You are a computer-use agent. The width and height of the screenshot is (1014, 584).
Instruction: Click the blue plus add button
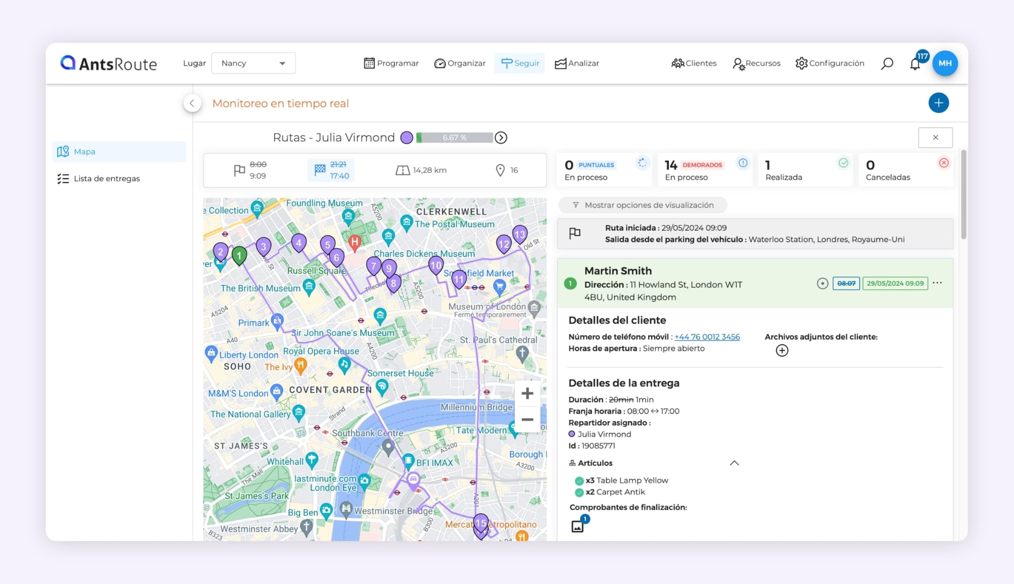tap(938, 103)
